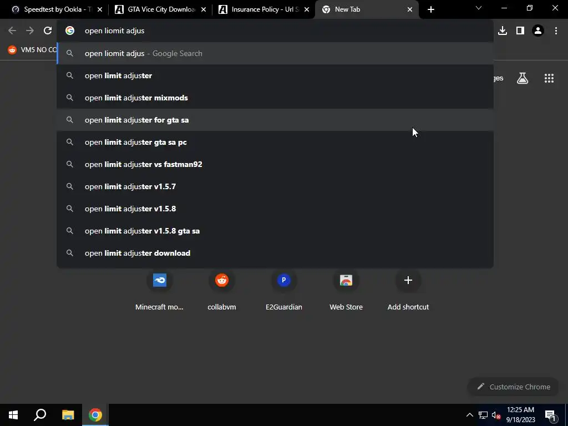Open File Explorer from the taskbar
The width and height of the screenshot is (568, 426).
coord(68,415)
